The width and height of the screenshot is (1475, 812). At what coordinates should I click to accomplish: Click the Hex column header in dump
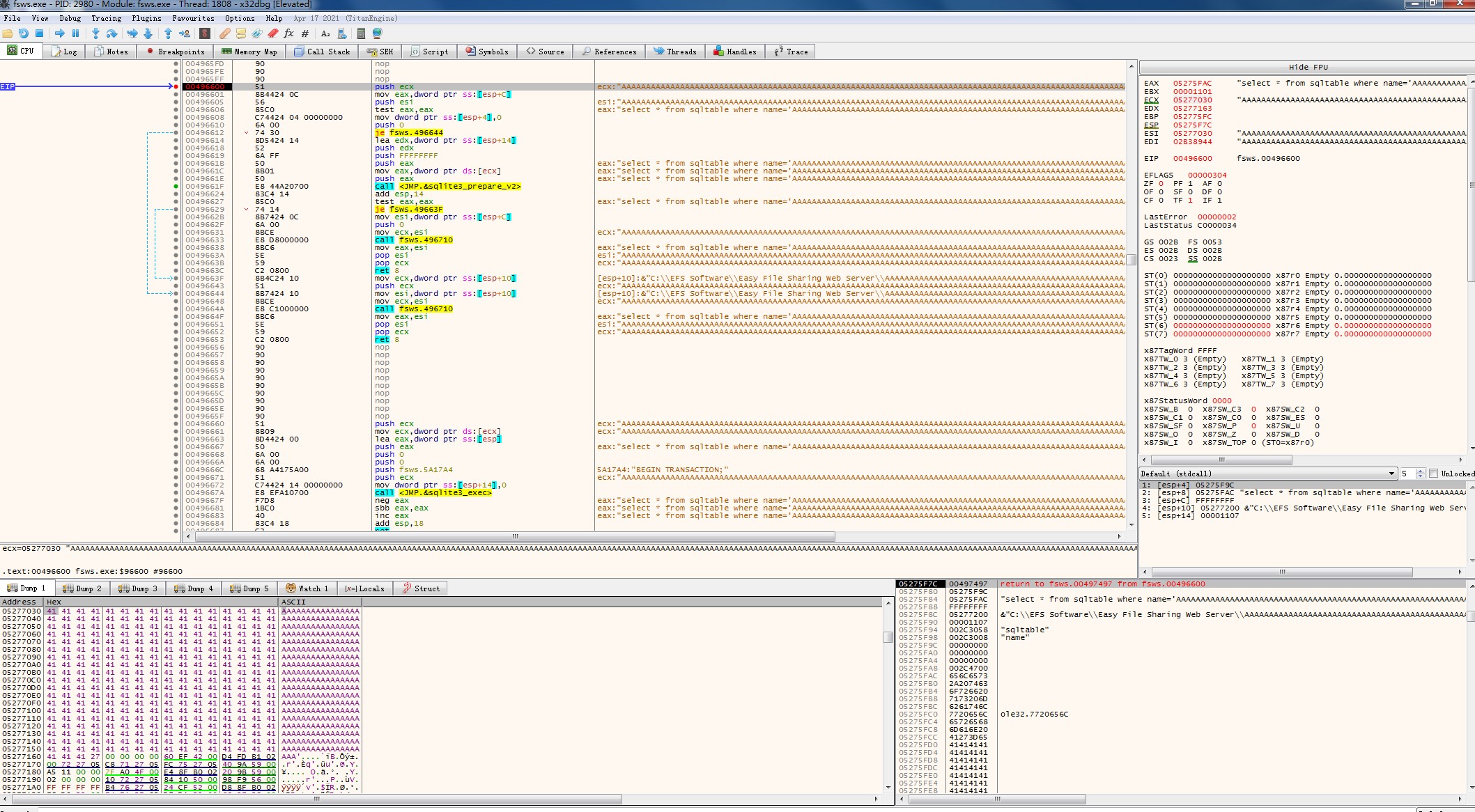161,602
